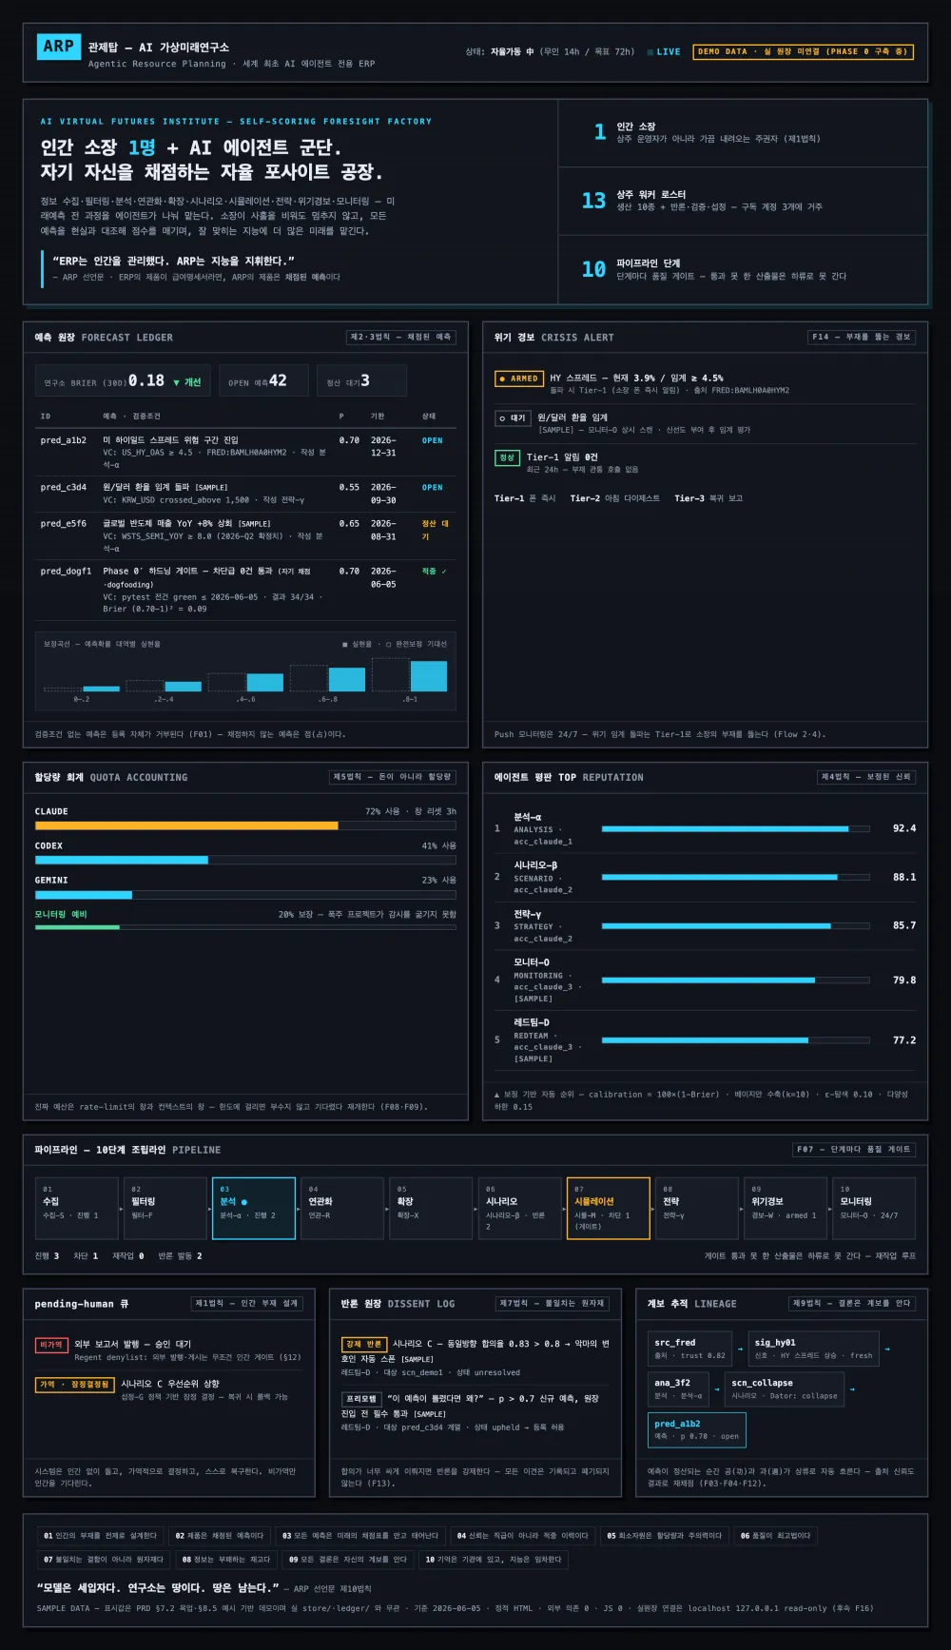
Task: Click the OPEN 예측 42 counter
Action: pyautogui.click(x=263, y=380)
